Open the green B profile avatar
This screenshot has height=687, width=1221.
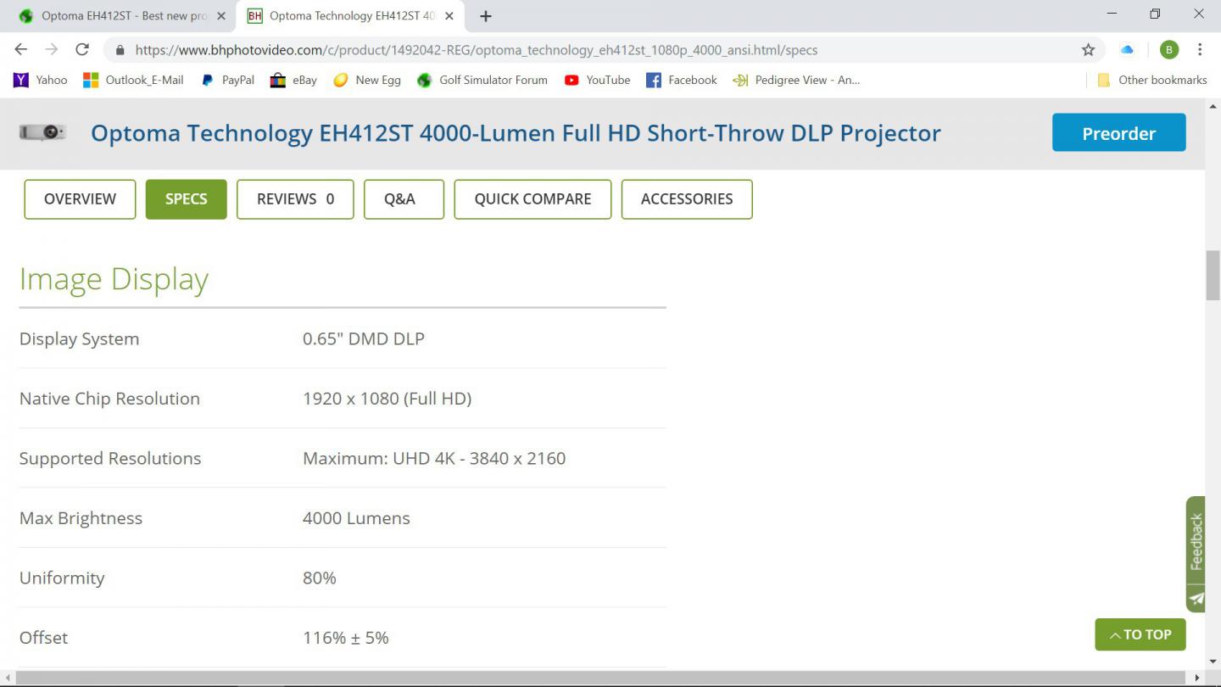coord(1169,50)
